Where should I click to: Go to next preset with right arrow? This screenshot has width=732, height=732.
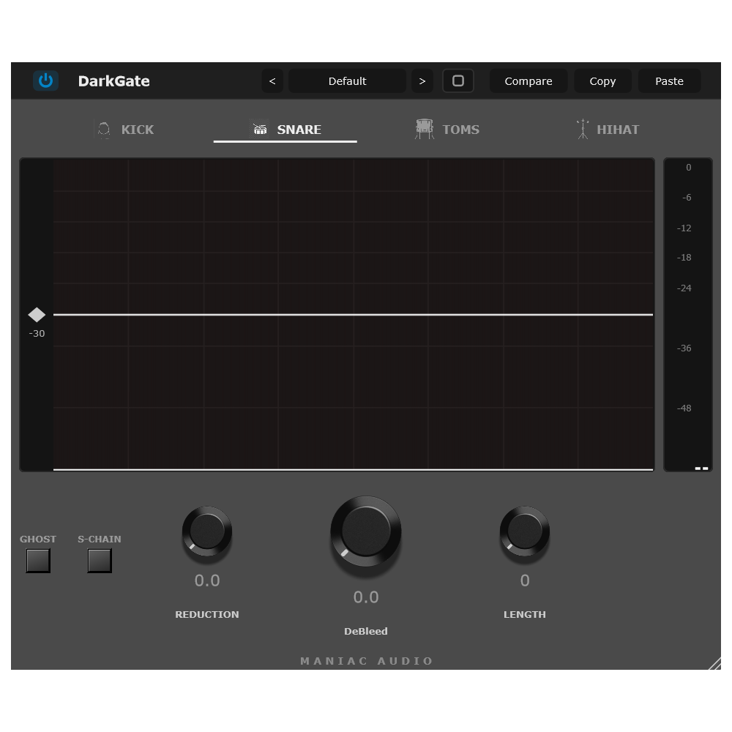click(x=422, y=81)
